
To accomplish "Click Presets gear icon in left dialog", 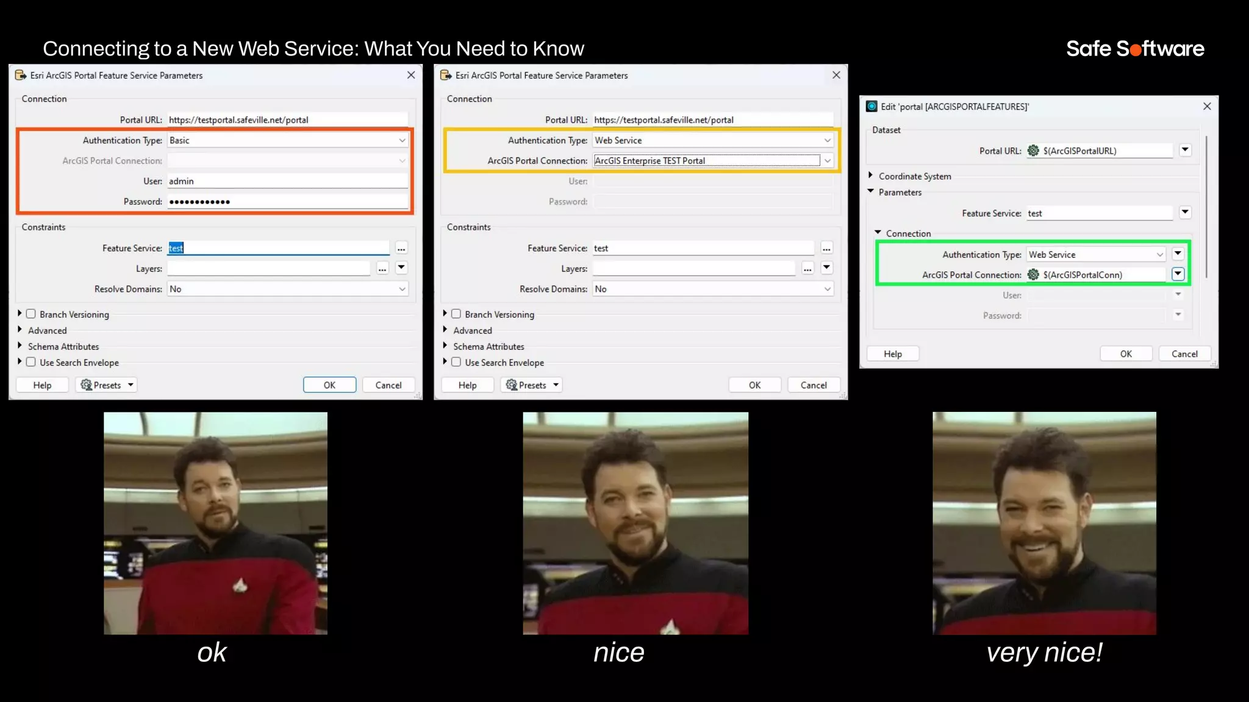I will (86, 385).
